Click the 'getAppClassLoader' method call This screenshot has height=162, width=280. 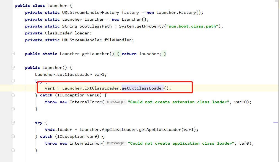click(x=160, y=130)
